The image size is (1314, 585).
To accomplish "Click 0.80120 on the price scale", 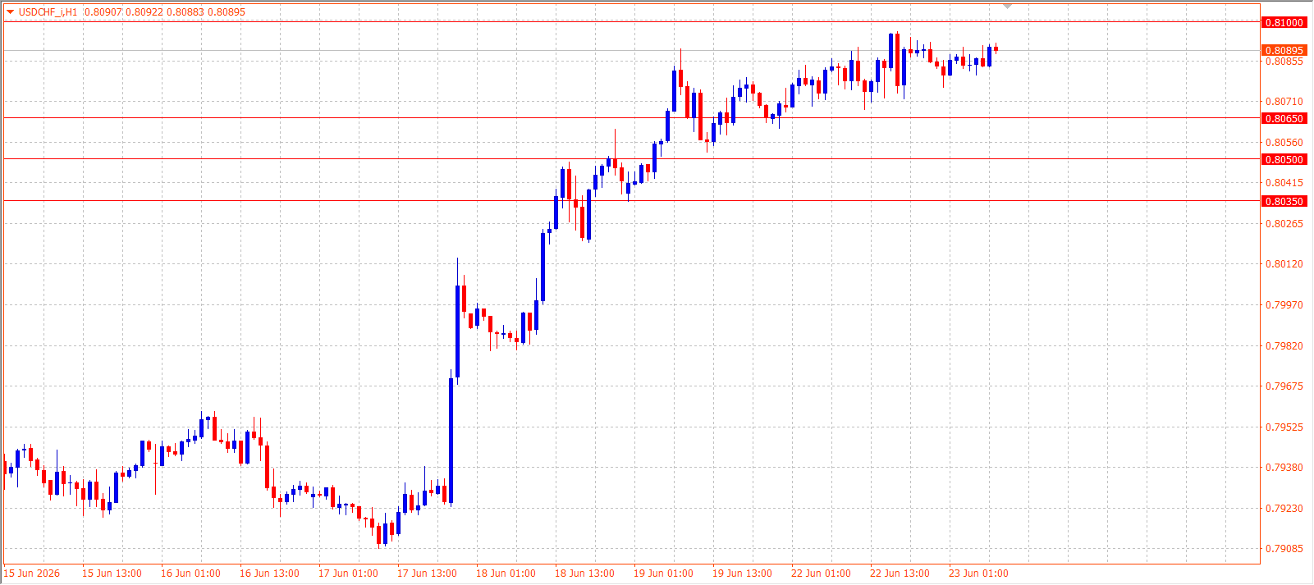I will [1284, 264].
